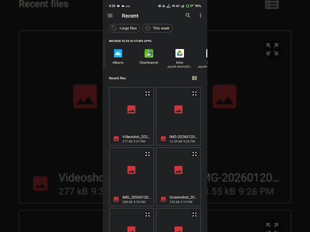Expand preview of the Videoshot_202 file
This screenshot has width=310, height=232.
[147, 93]
